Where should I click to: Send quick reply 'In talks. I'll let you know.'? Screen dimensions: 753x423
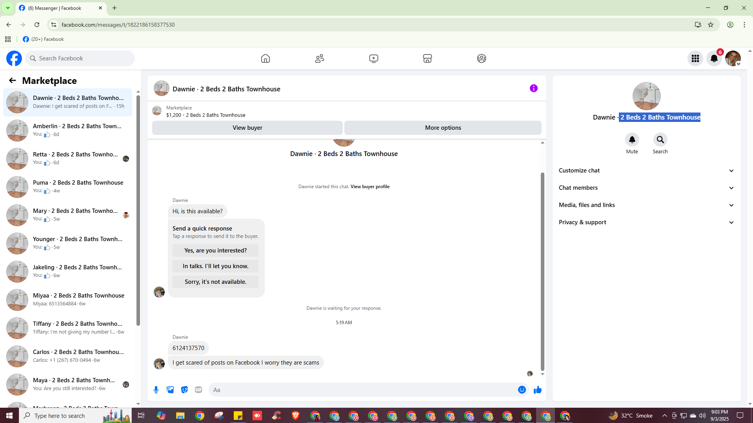tap(216, 266)
